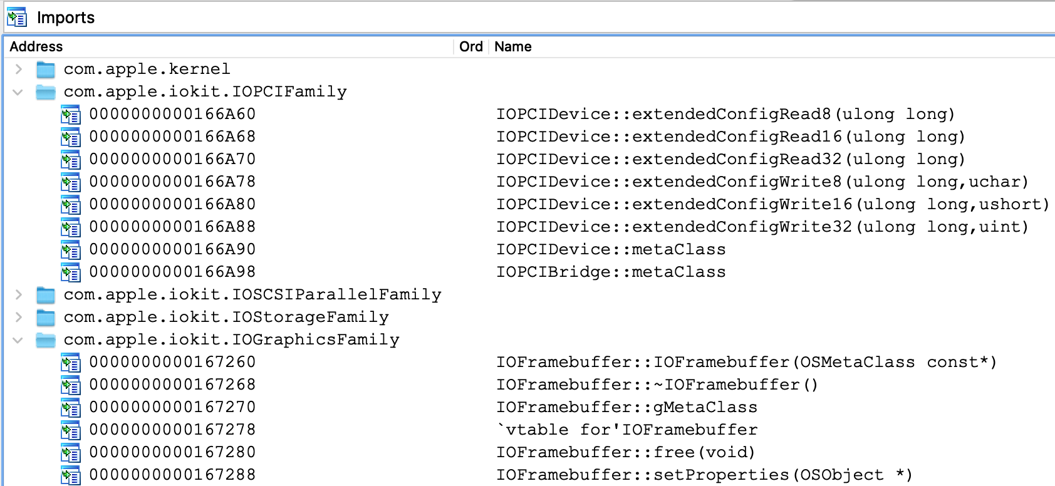Screen dimensions: 1055x486
Task: Expand the com.apple.iokit.IOStorageFamily group
Action: coord(18,317)
